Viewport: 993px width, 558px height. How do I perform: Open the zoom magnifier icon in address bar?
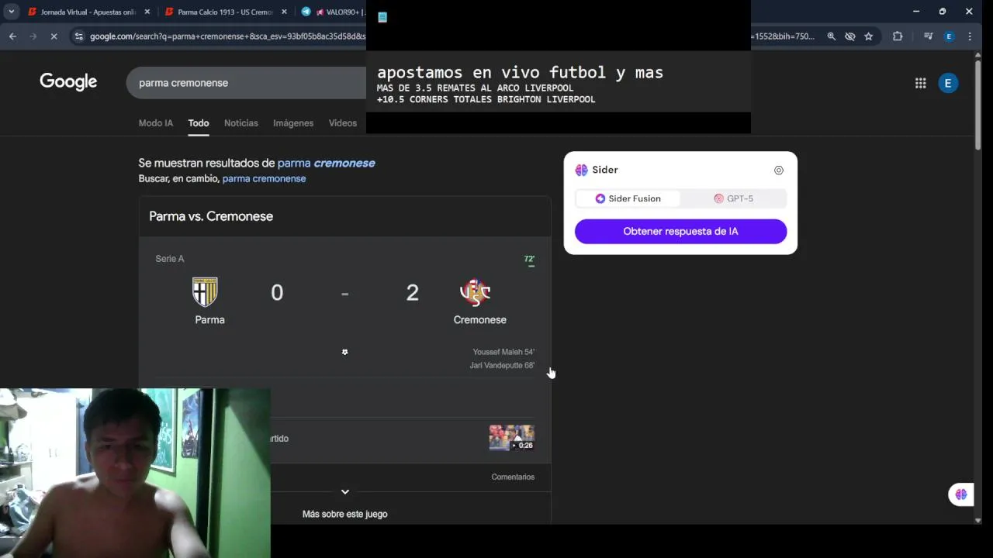click(x=831, y=36)
